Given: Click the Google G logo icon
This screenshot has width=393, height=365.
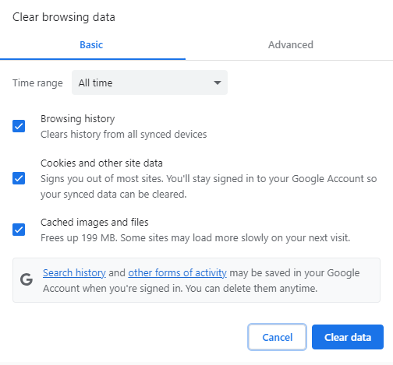Looking at the screenshot, I should pos(27,279).
